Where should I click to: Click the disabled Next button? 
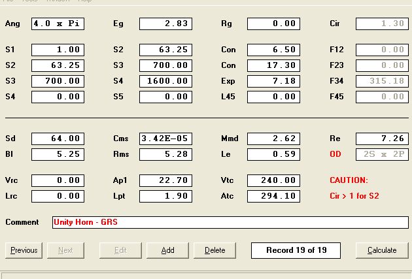pyautogui.click(x=65, y=250)
